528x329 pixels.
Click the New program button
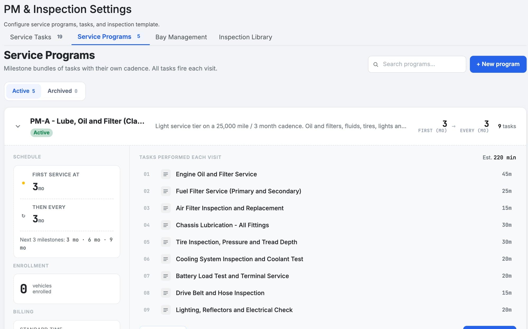pyautogui.click(x=498, y=64)
